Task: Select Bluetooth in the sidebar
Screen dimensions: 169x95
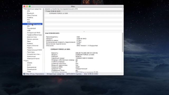Action: [x=31, y=13]
